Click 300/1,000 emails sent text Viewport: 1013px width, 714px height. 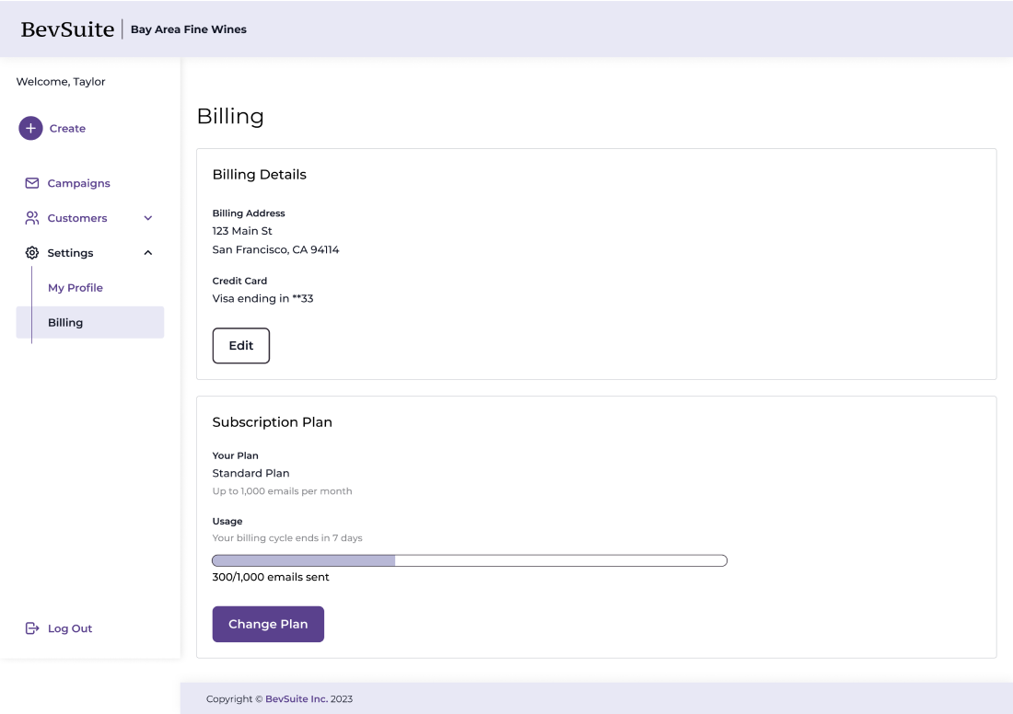coord(271,577)
